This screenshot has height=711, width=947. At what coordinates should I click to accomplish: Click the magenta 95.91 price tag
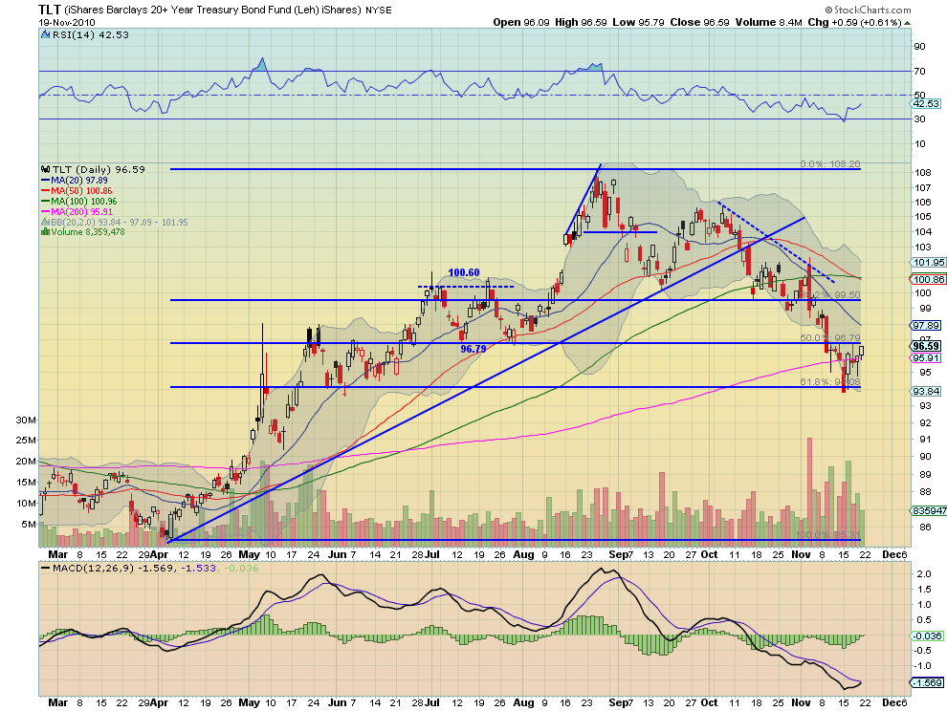(x=926, y=358)
